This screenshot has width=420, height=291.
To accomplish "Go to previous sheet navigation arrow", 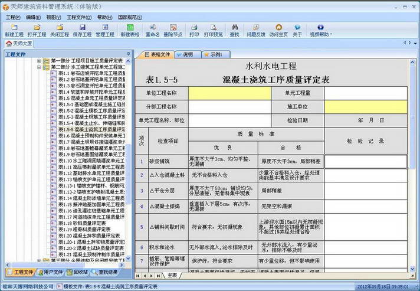I will click(x=145, y=276).
